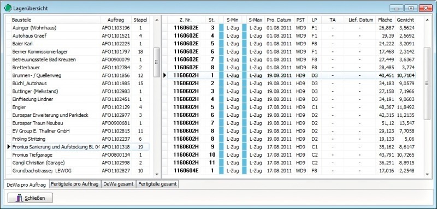Select the 1160604E row in table

pyautogui.click(x=292, y=171)
